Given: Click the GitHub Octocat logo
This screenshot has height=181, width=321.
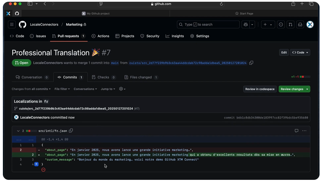Looking at the screenshot, I should pos(23,25).
